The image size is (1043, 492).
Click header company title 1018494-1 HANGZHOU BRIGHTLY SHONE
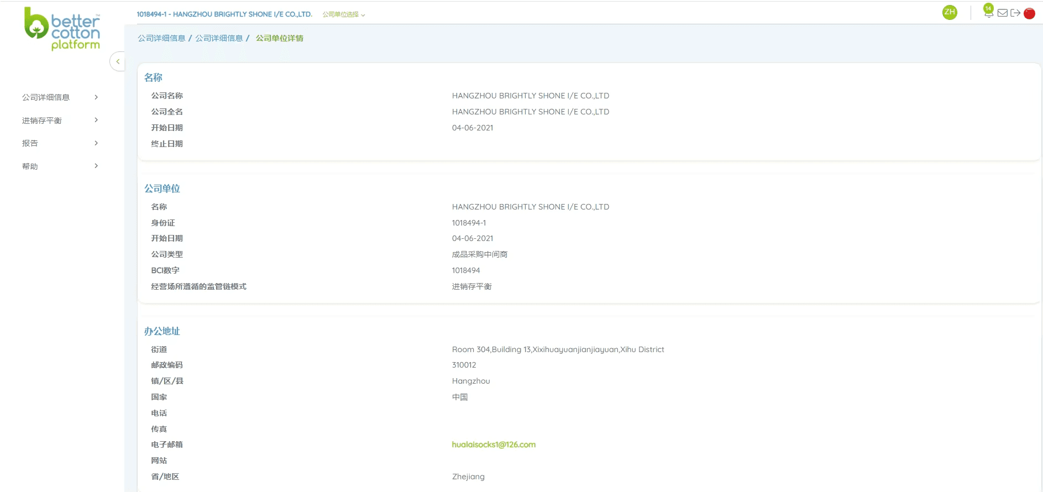tap(224, 14)
